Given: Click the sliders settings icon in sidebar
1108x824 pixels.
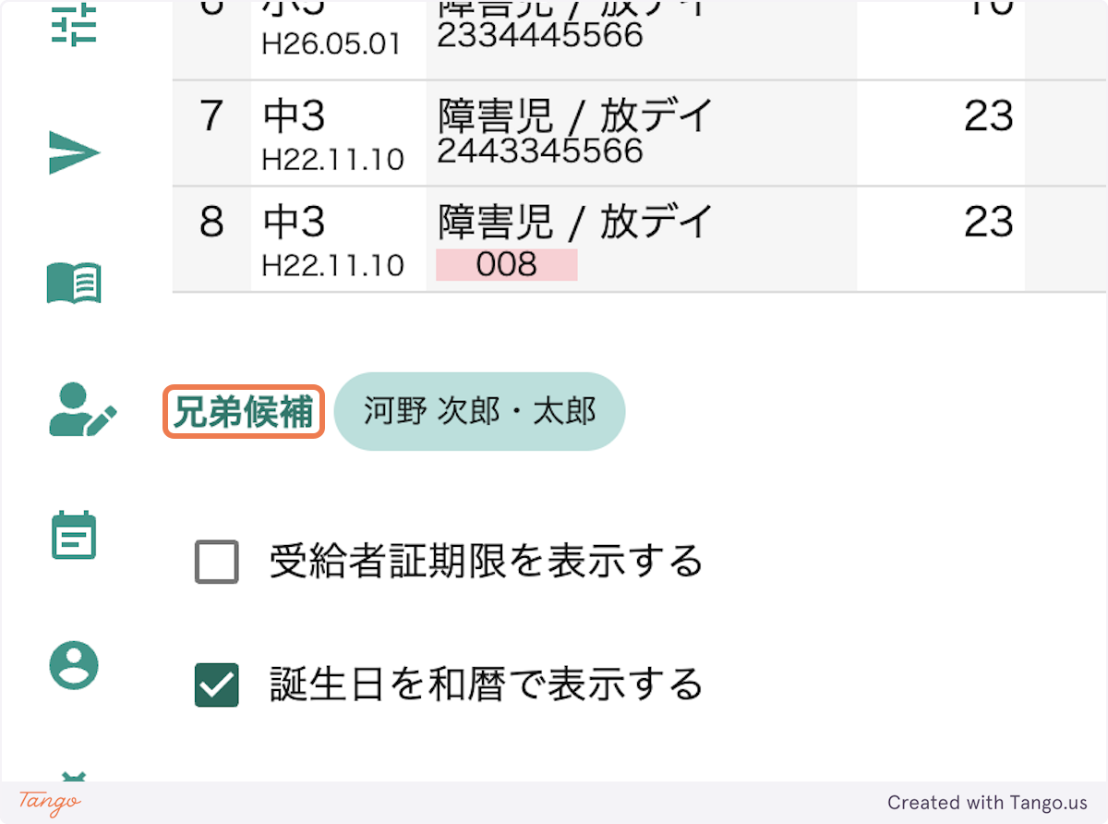Looking at the screenshot, I should (74, 26).
